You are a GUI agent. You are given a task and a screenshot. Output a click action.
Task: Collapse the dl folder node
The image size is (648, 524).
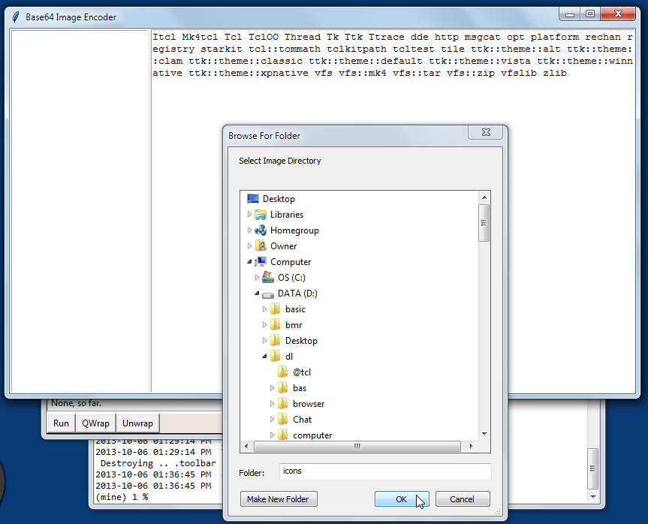(264, 357)
